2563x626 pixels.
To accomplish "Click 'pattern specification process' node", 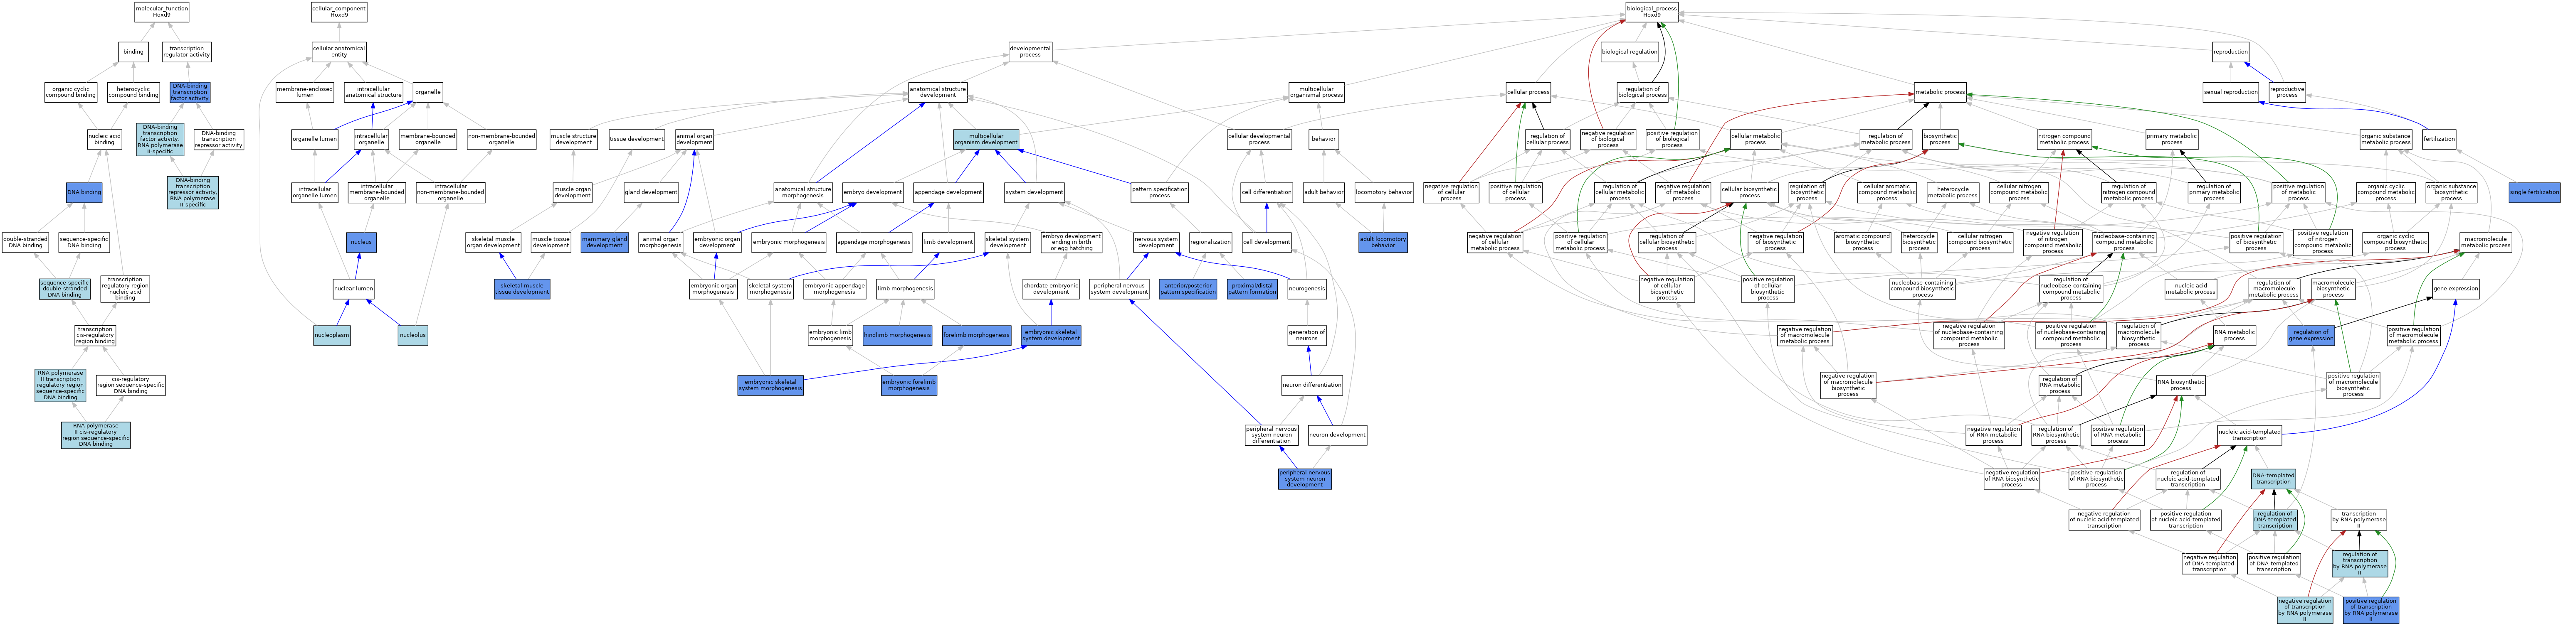I will [1159, 192].
